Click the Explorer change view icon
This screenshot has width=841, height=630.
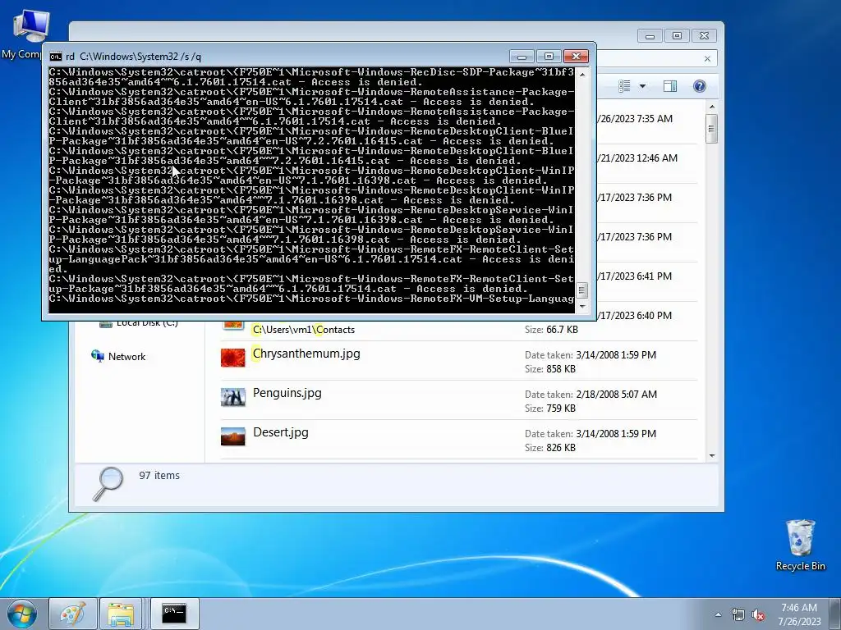click(x=624, y=86)
